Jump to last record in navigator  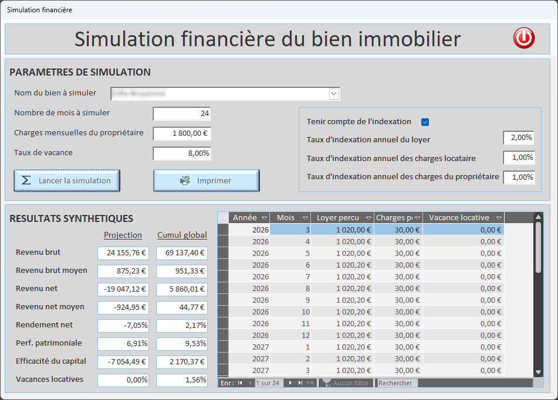pyautogui.click(x=300, y=383)
